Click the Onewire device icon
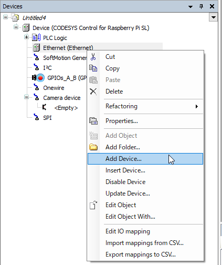Screen dimensions: 222x265 [x=36, y=87]
